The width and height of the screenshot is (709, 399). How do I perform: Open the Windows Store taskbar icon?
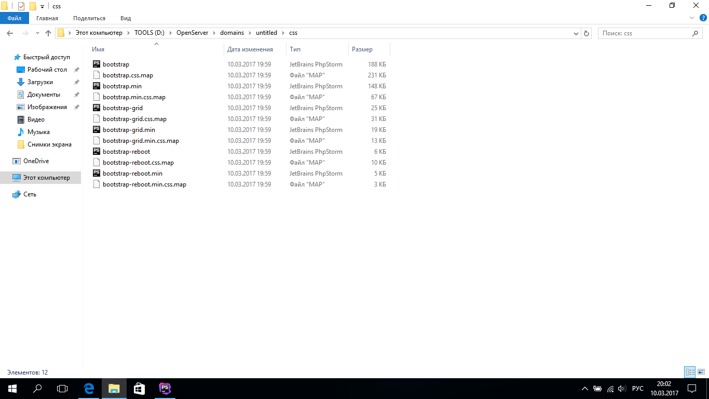(x=140, y=388)
